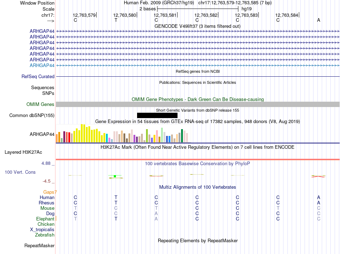The image size is (340, 254).
Task: Open OMIM Gene Phenotypes track title
Action: pos(198,100)
